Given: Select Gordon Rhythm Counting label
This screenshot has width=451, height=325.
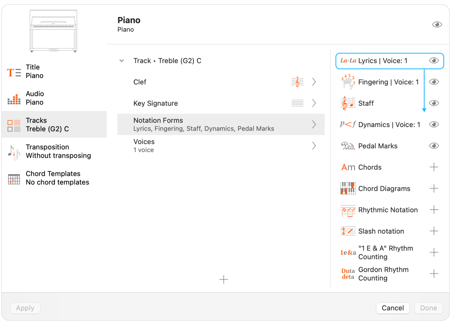Looking at the screenshot, I should (383, 274).
